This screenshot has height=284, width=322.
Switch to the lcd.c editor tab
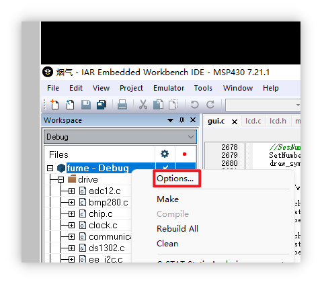pyautogui.click(x=253, y=121)
